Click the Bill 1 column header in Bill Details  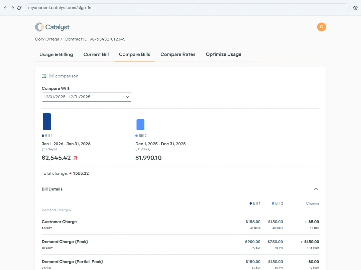click(255, 203)
